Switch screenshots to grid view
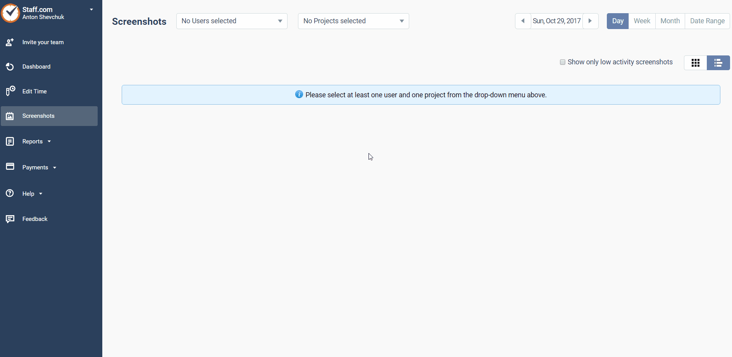 pos(696,62)
